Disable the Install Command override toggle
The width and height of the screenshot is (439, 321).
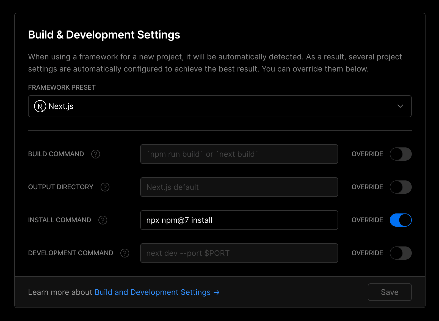(401, 220)
